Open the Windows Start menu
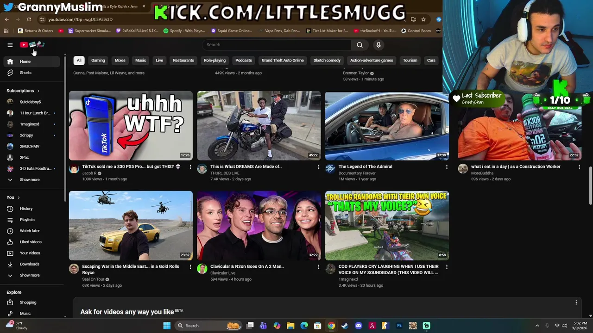 [x=167, y=326]
